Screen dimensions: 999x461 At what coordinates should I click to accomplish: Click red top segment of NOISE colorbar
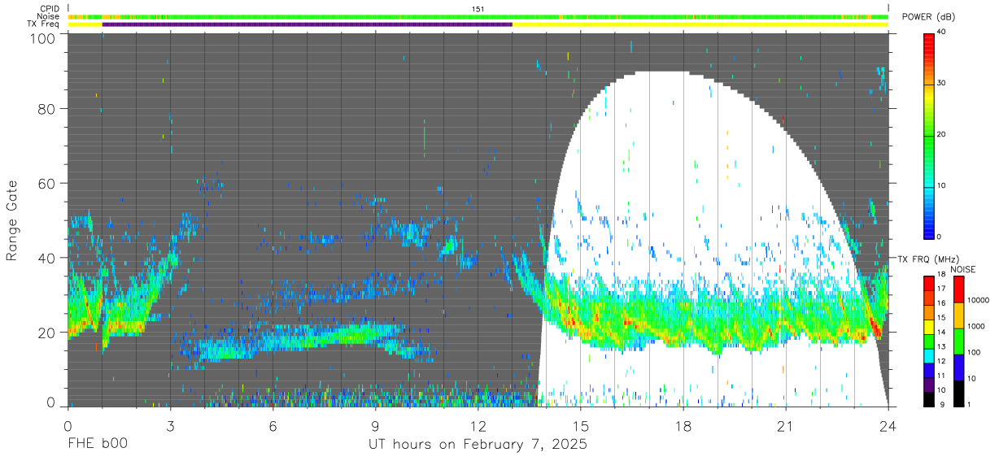tap(959, 289)
